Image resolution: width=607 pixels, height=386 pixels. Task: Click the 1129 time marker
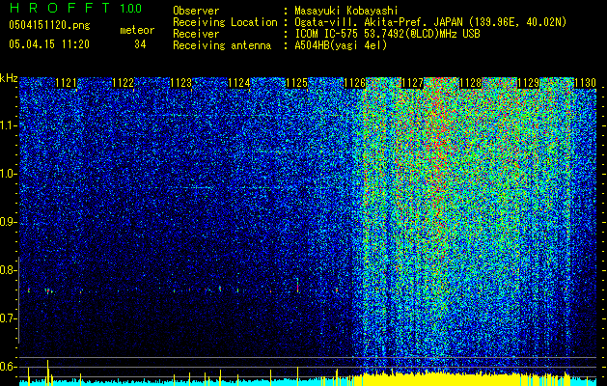point(528,83)
